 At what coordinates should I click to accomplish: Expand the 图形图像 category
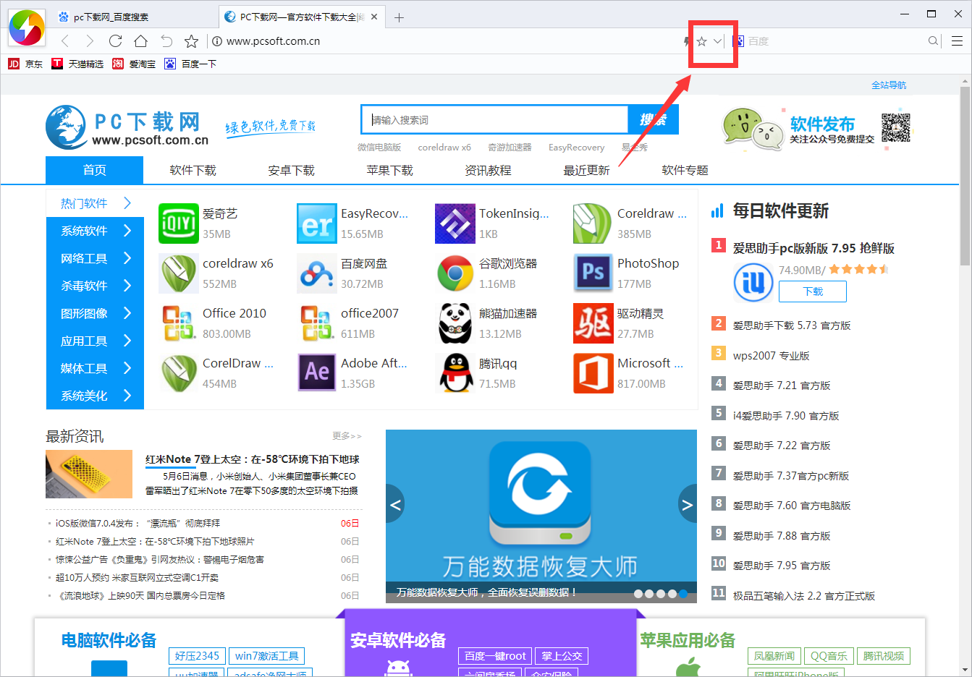click(95, 313)
